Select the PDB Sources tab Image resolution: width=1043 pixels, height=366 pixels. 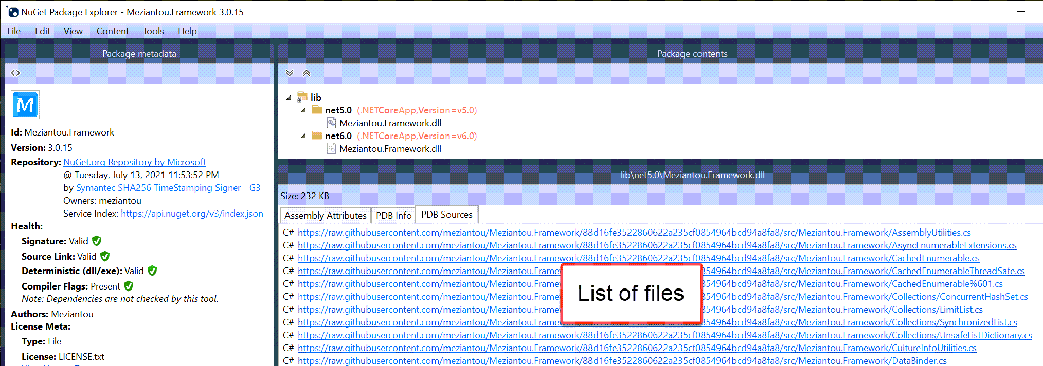tap(447, 215)
